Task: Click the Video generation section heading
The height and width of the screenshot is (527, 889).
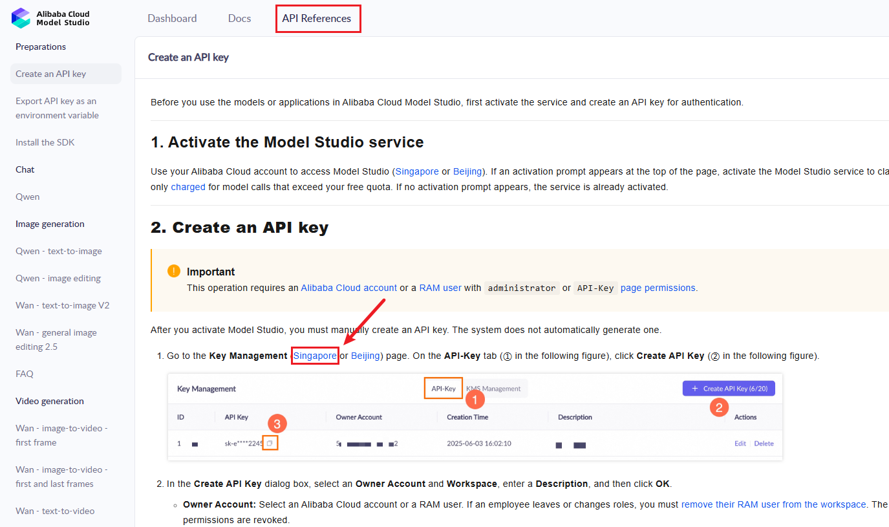Action: (50, 401)
